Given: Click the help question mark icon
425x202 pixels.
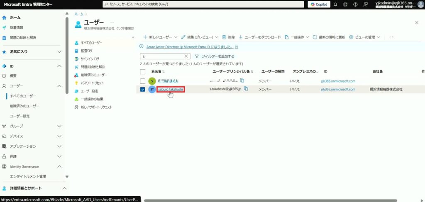Looking at the screenshot, I should coord(355,5).
